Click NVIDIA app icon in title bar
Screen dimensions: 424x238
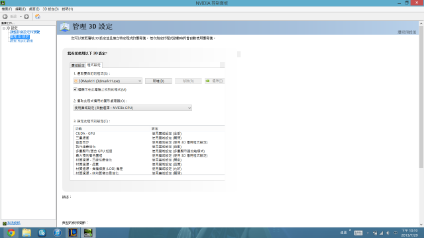(x=3, y=3)
